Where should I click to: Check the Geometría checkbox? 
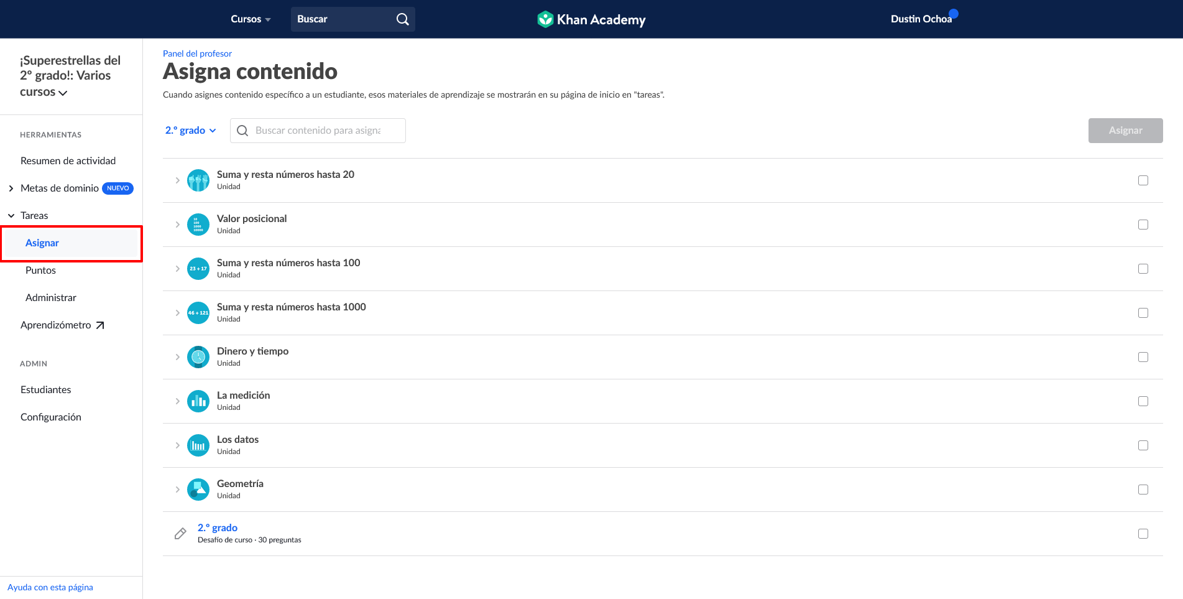click(1143, 490)
